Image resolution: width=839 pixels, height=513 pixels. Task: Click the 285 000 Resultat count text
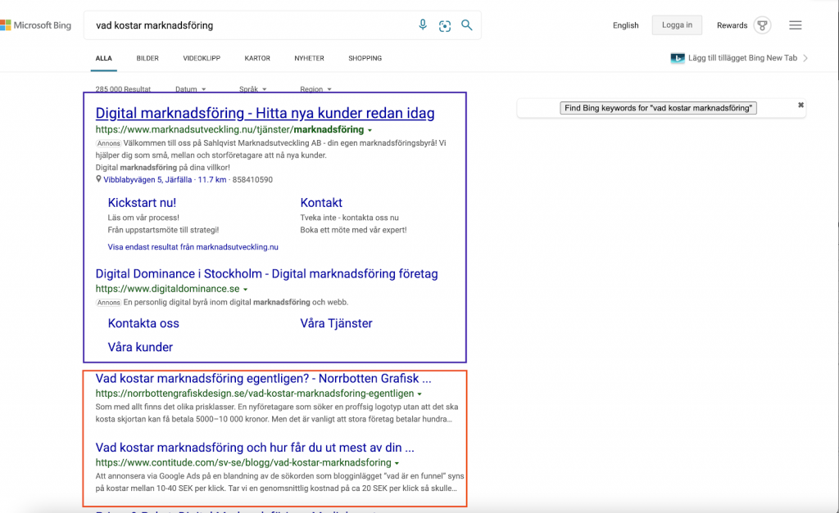pyautogui.click(x=123, y=88)
